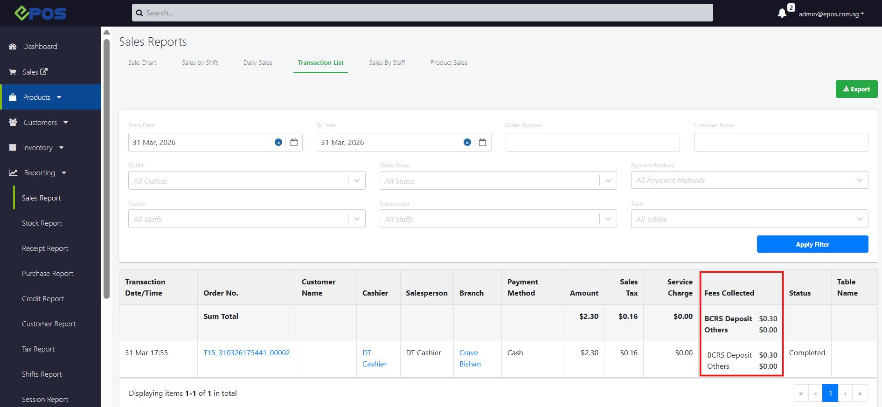This screenshot has height=407, width=882.
Task: Click the Order Number input field
Action: (x=592, y=142)
